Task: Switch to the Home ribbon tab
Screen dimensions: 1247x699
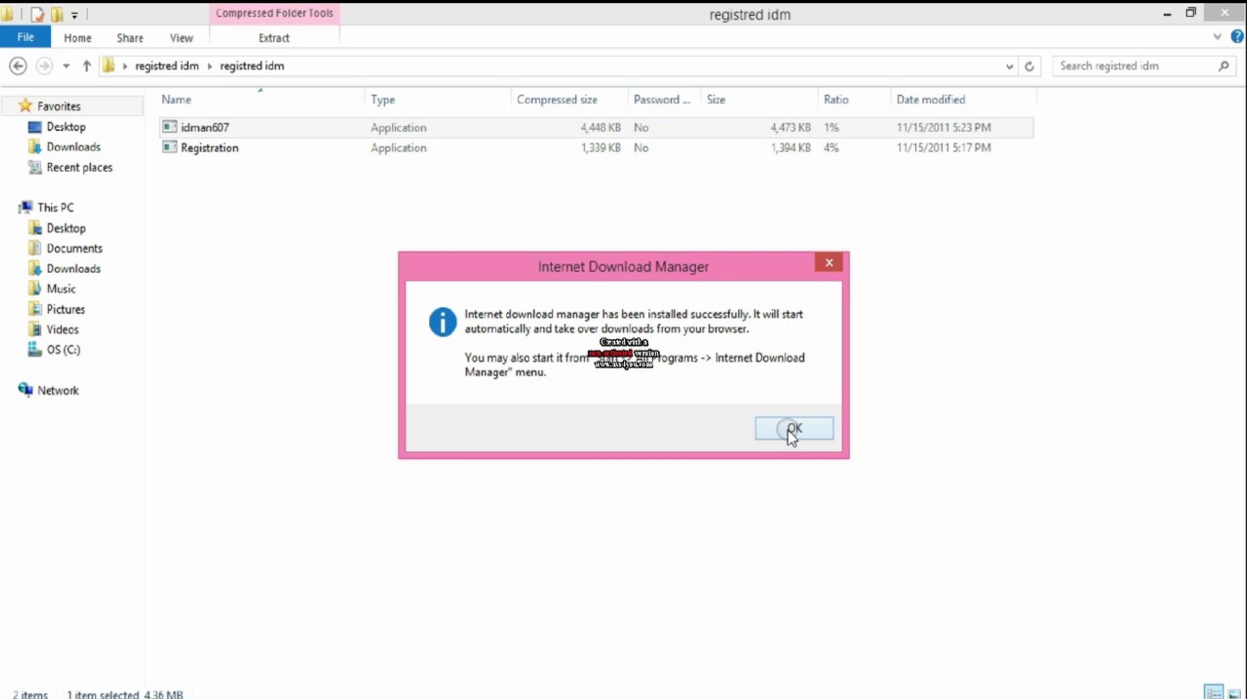Action: pyautogui.click(x=78, y=38)
